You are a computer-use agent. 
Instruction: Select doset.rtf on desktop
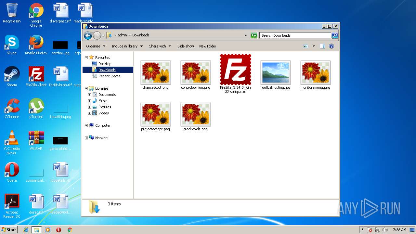36,204
